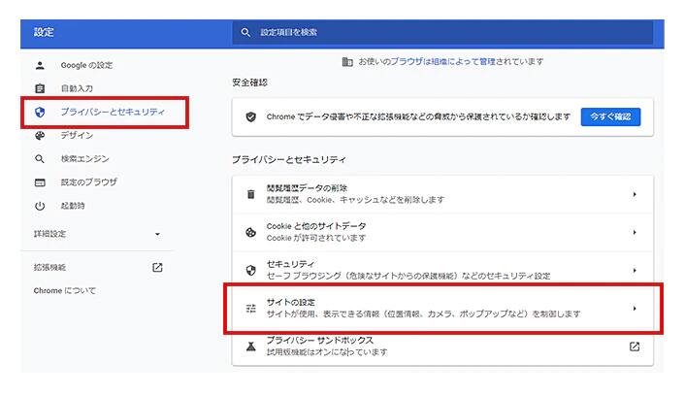
Task: Expand the 詳細設定 section
Action: tap(157, 235)
